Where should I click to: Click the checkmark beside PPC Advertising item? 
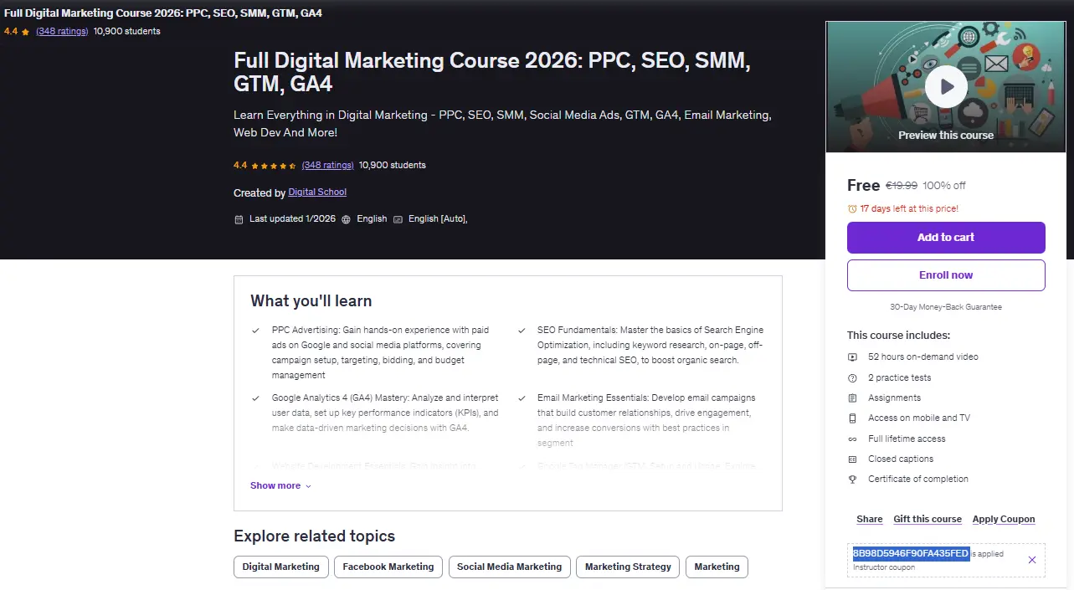point(255,331)
